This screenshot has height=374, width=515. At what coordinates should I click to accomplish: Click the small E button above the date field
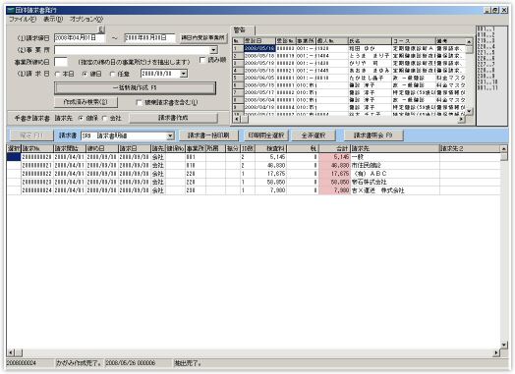tap(101, 29)
